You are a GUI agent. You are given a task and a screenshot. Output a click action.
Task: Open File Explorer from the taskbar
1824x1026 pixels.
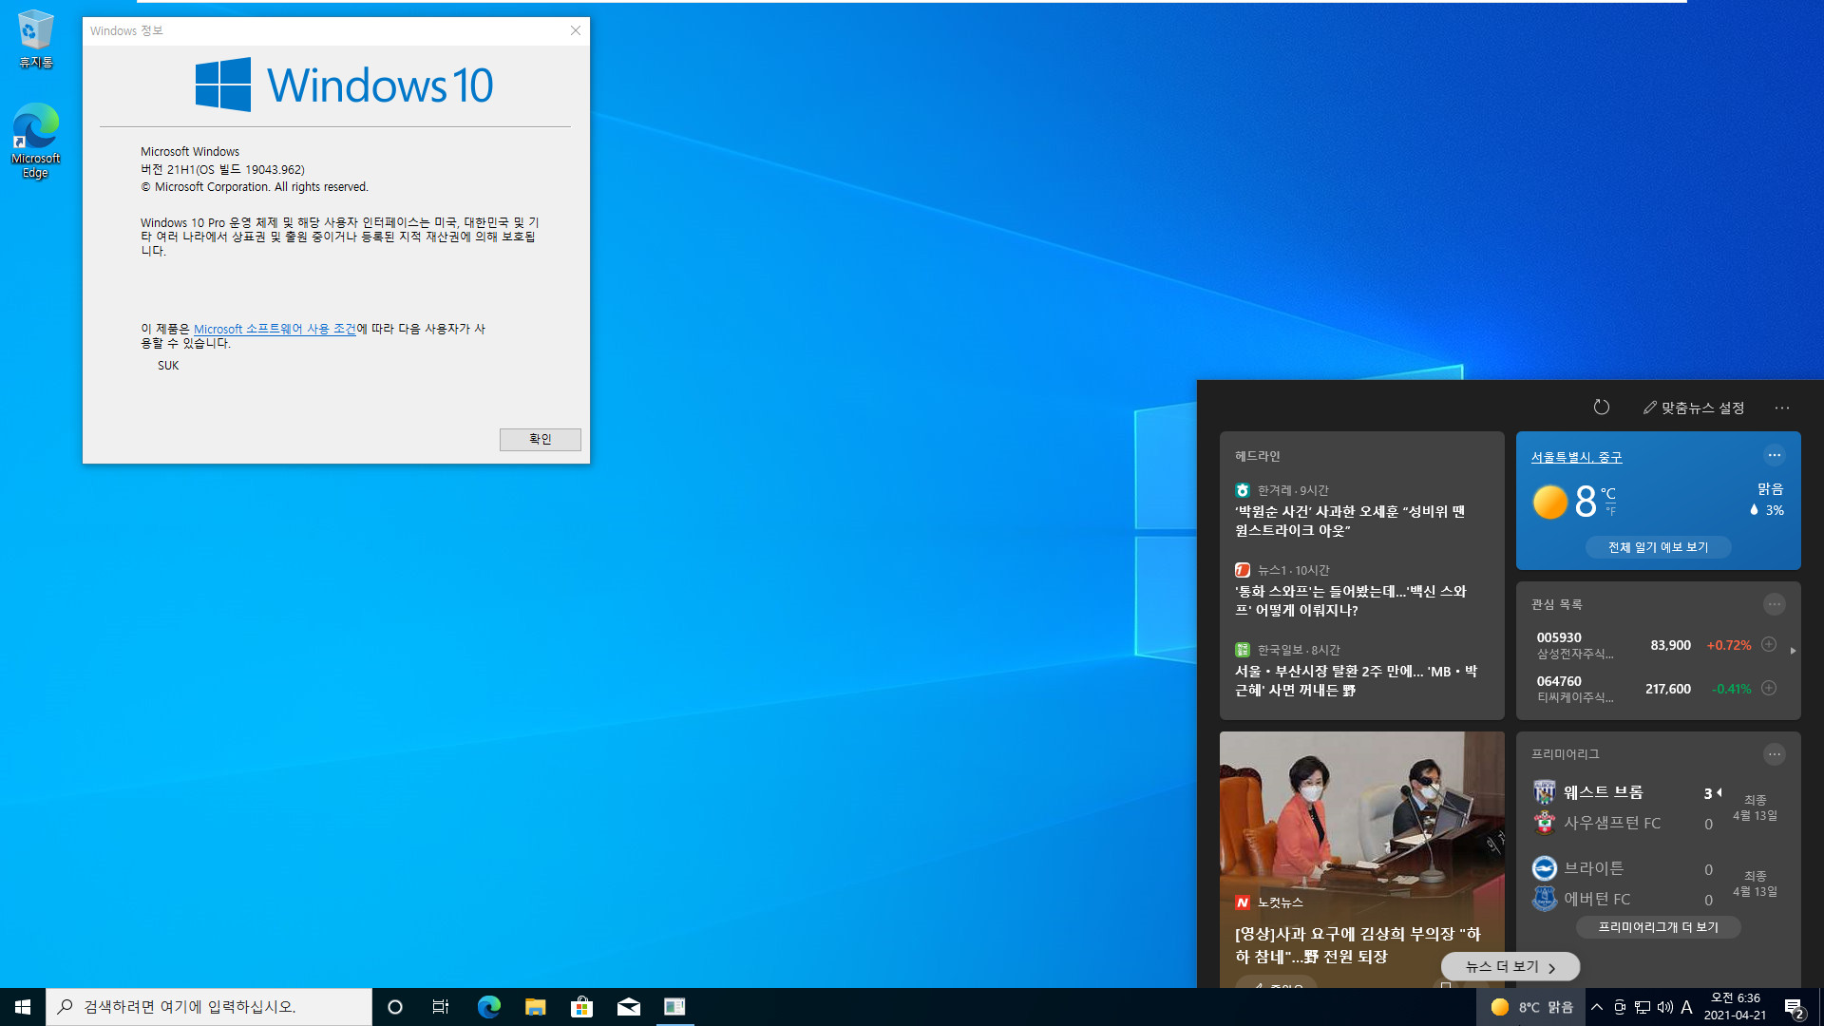[535, 1007]
